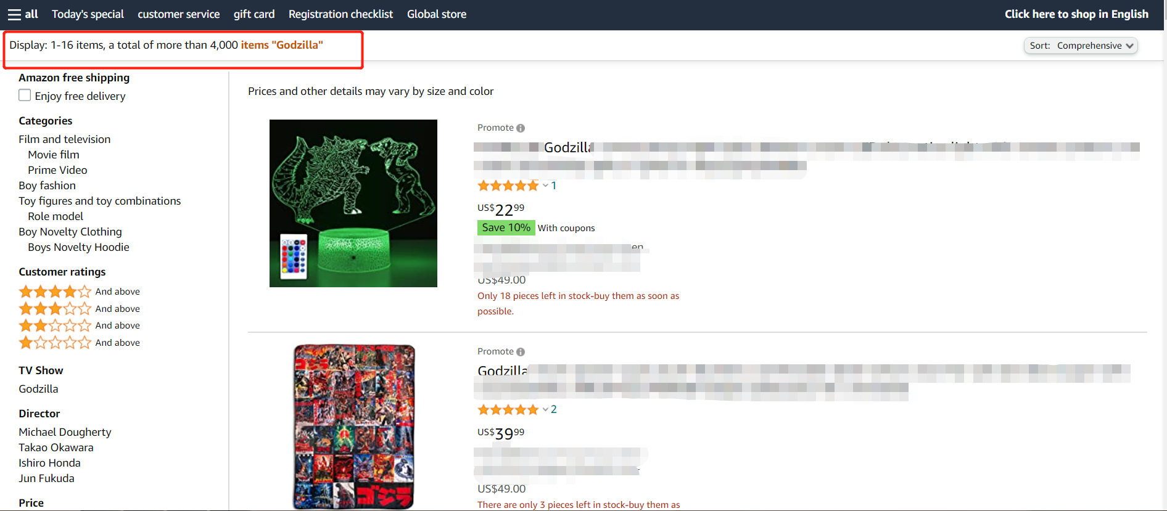Open the hamburger all menu icon

click(14, 14)
